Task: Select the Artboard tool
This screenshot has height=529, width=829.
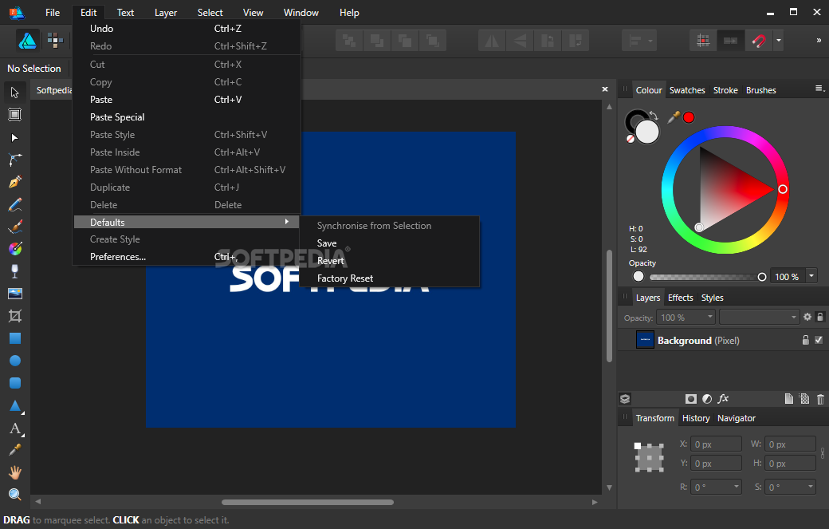Action: click(15, 115)
